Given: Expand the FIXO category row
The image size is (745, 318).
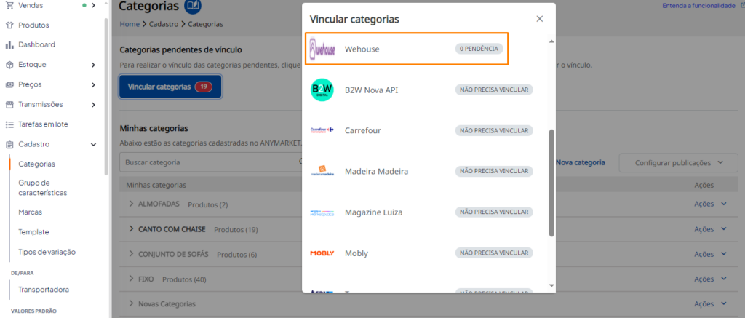Looking at the screenshot, I should click(x=131, y=279).
